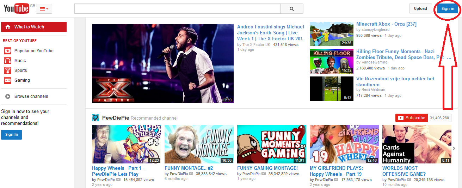Open Vic Rozendaal vrije trap title link
462x188 pixels.
tap(395, 82)
